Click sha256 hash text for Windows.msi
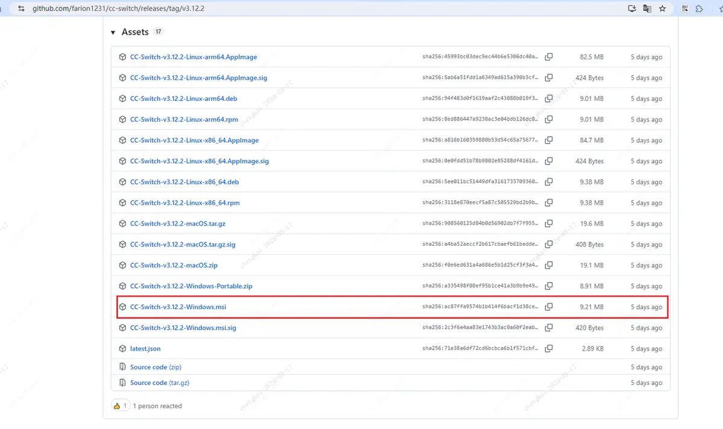 pyautogui.click(x=480, y=307)
